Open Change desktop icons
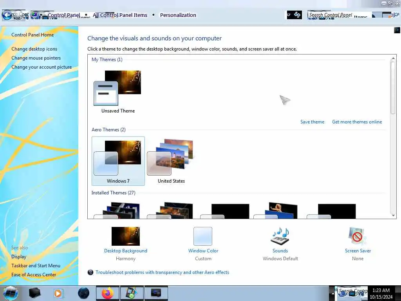The image size is (401, 301). [34, 49]
